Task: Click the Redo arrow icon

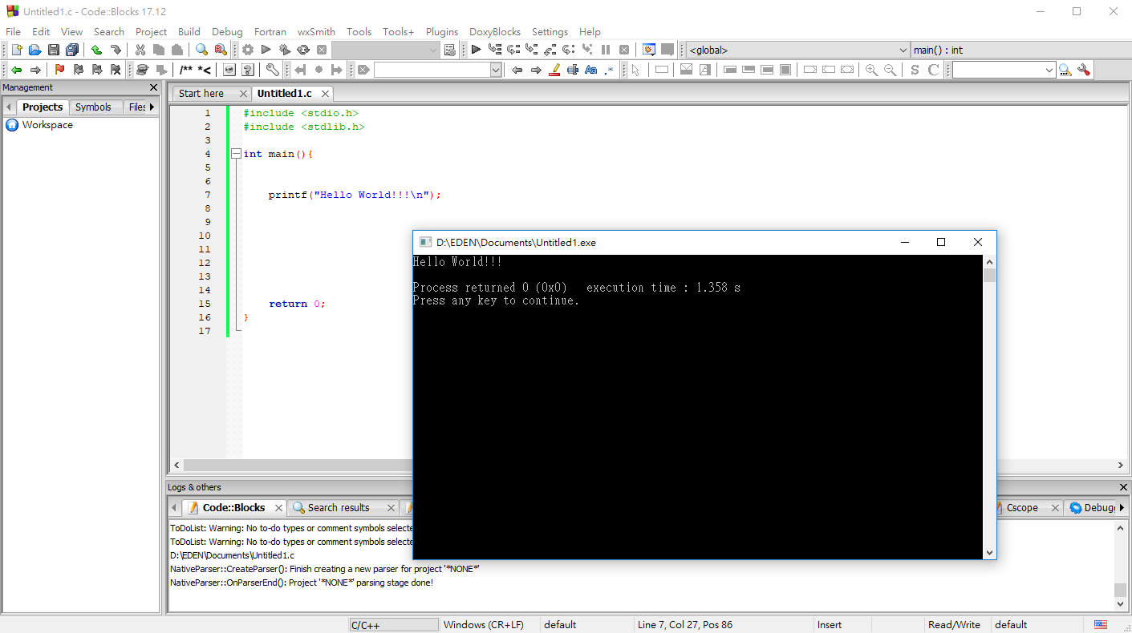Action: point(115,50)
